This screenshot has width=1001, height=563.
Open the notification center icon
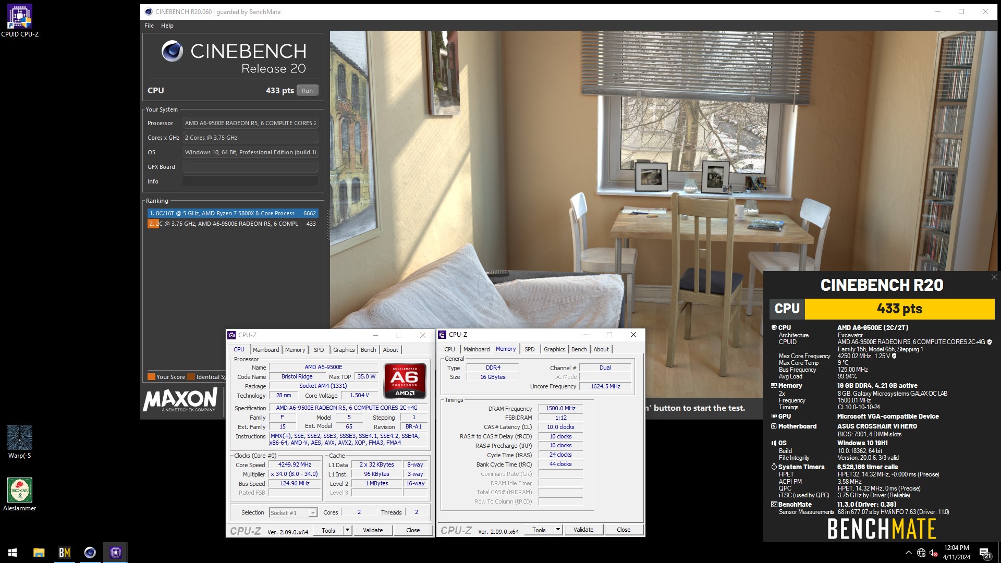tap(985, 553)
